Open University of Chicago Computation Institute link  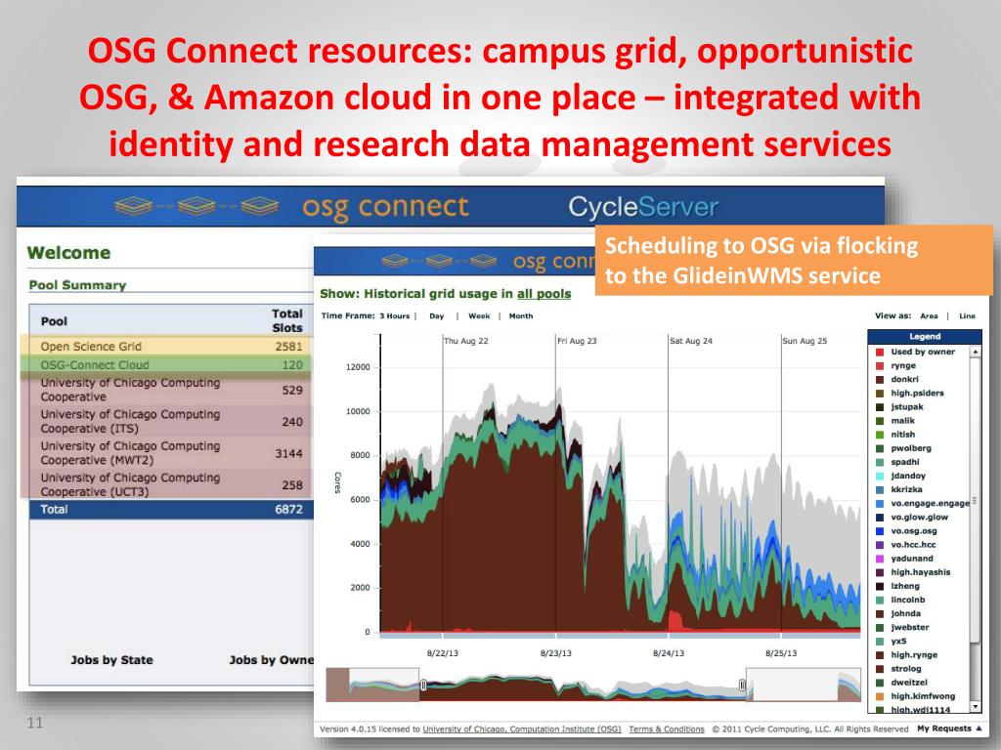point(522,729)
